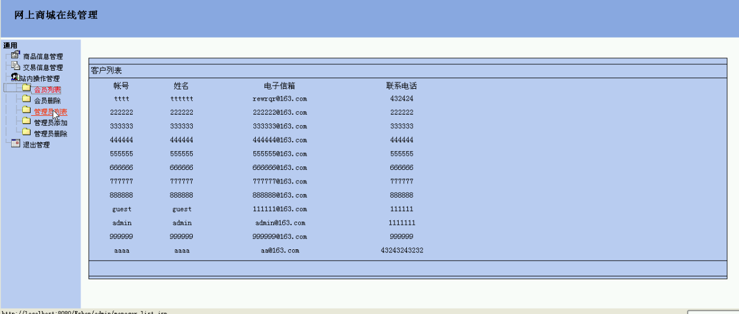Click the calendar icon beside 退出管理
The height and width of the screenshot is (314, 739).
[x=16, y=143]
